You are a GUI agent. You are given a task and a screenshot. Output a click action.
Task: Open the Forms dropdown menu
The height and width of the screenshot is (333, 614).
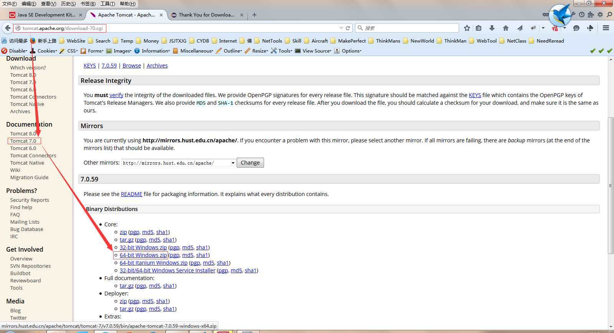pyautogui.click(x=92, y=51)
